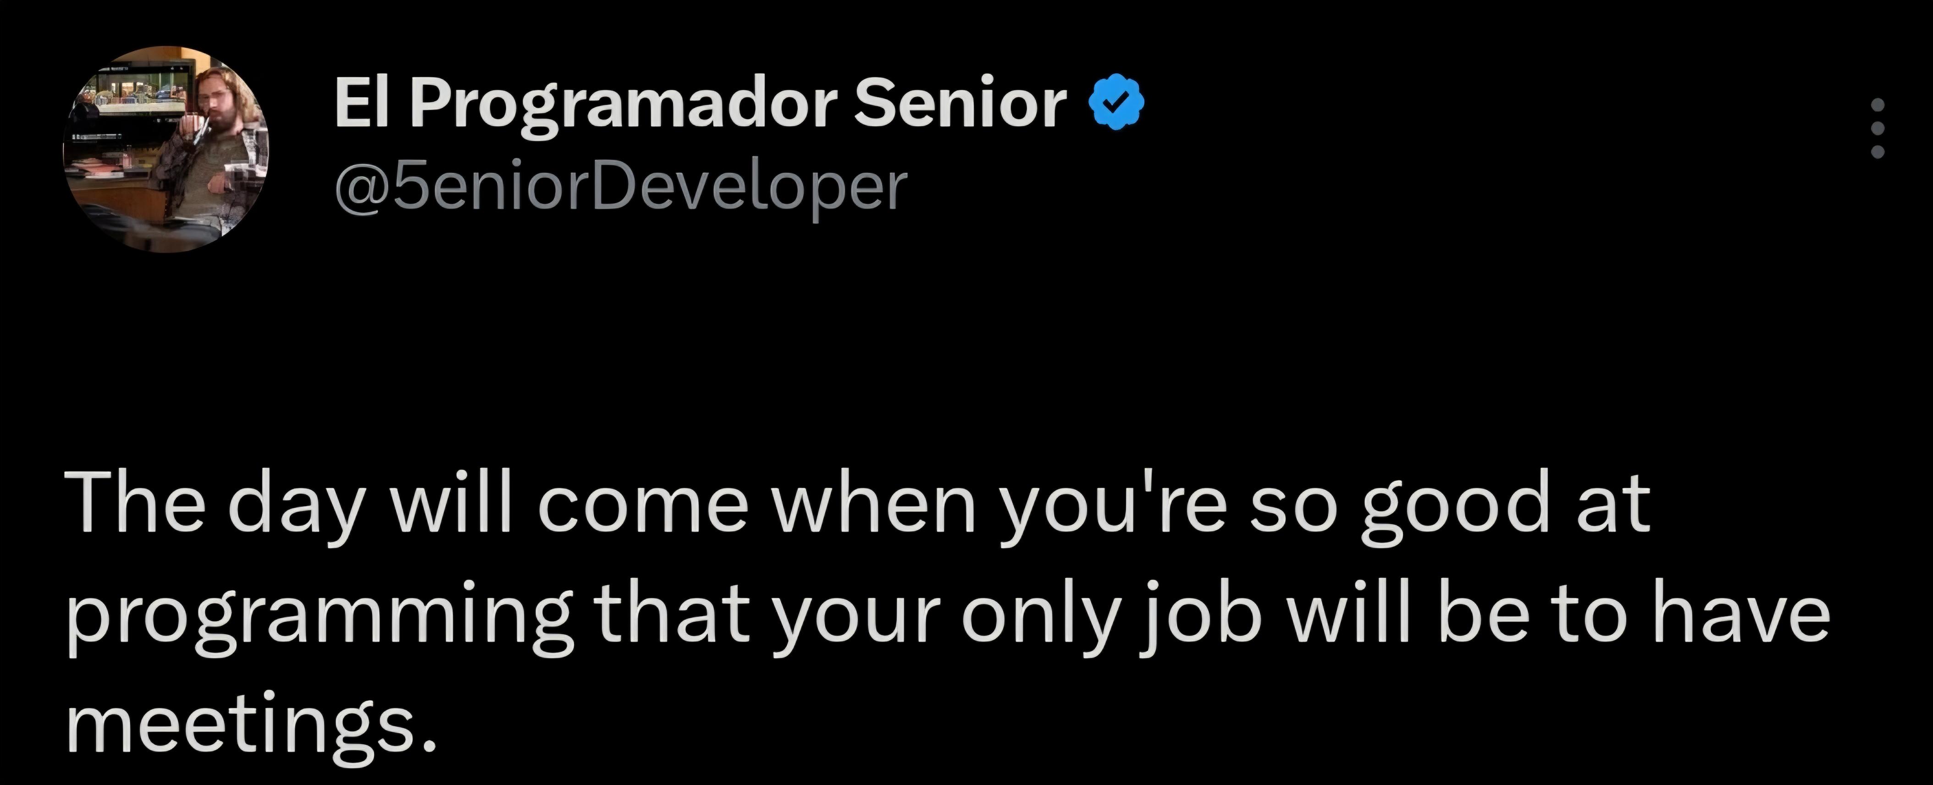
Task: Tap the blue badge beside El Programador Senior
Action: click(1116, 103)
